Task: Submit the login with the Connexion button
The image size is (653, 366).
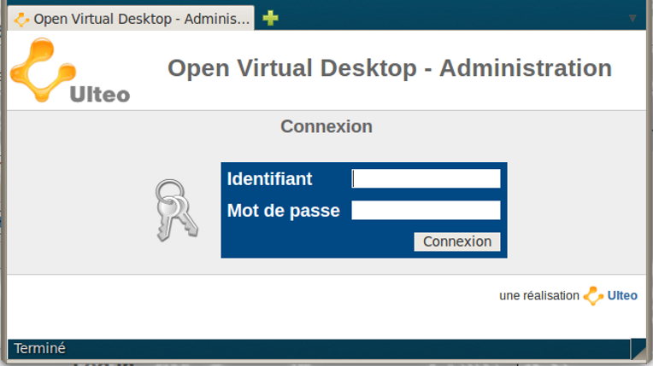Action: (457, 241)
